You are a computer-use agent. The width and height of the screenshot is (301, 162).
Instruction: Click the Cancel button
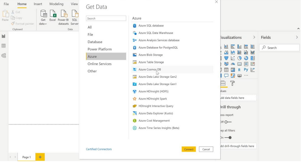pyautogui.click(x=206, y=149)
